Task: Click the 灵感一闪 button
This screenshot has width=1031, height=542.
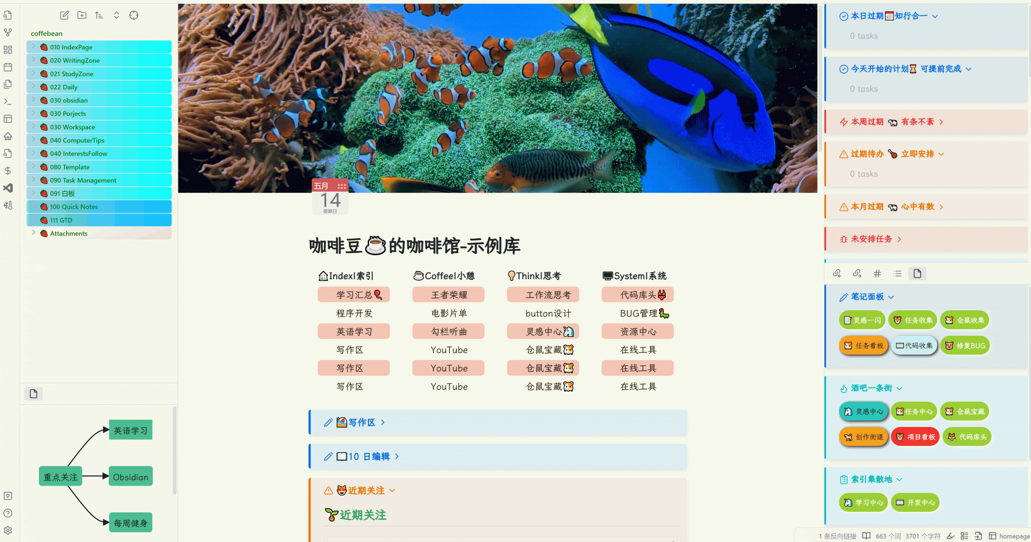Action: 862,320
